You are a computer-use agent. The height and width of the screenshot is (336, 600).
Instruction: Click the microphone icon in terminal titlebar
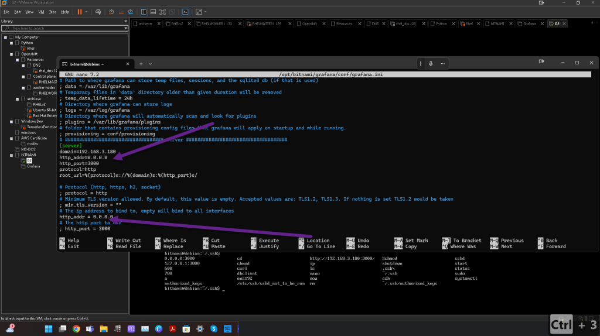coord(431,63)
